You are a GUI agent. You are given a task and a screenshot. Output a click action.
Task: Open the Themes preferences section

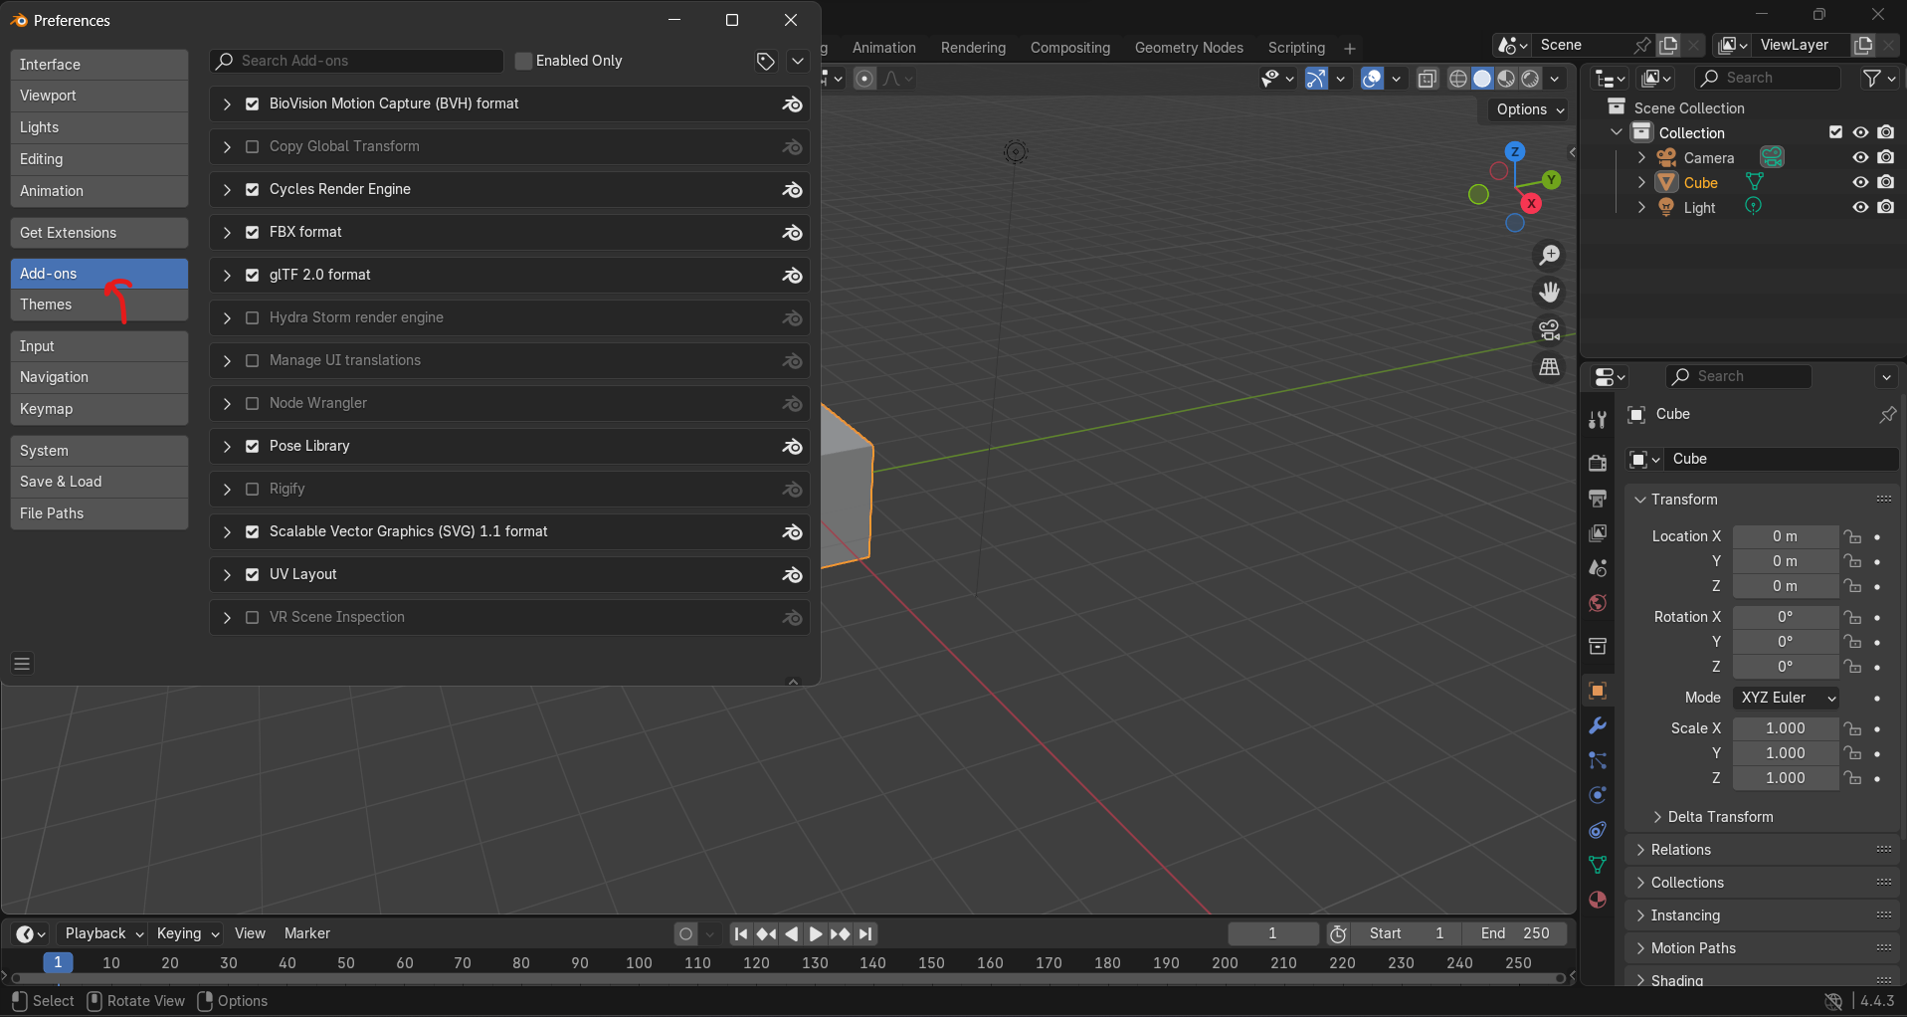[x=99, y=305]
